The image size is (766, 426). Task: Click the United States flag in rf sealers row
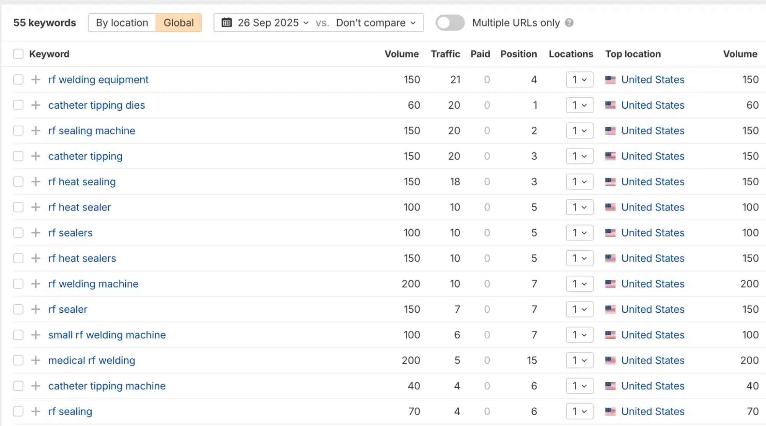pos(610,233)
